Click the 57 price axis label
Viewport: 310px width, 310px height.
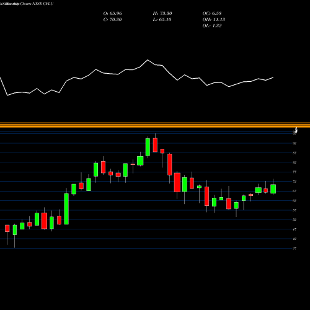294,210
